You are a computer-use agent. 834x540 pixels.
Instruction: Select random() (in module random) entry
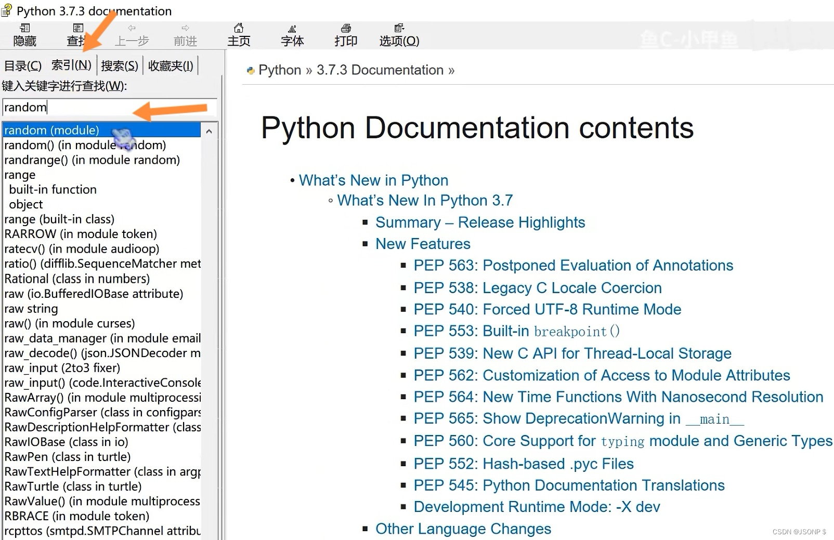(x=85, y=145)
